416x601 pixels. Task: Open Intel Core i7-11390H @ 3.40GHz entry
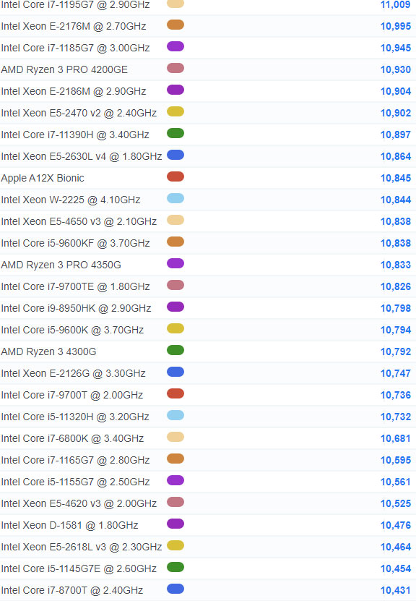click(x=75, y=135)
